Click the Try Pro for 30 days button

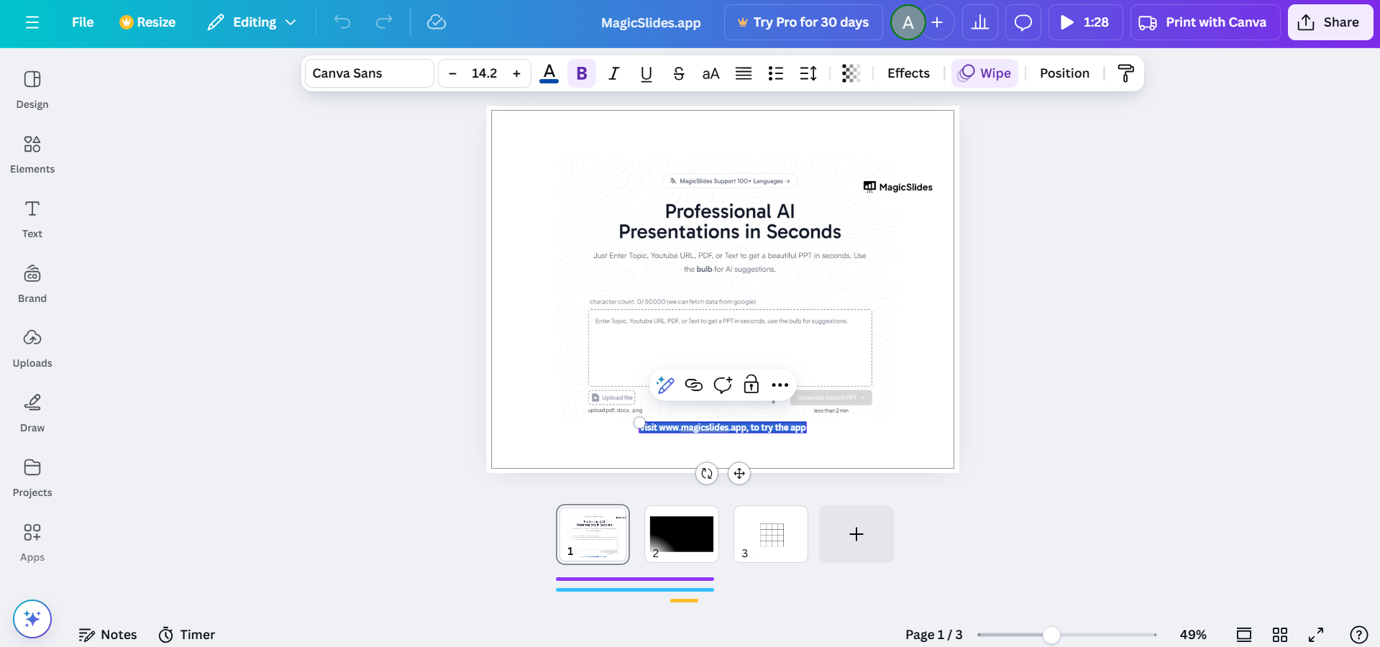coord(803,22)
